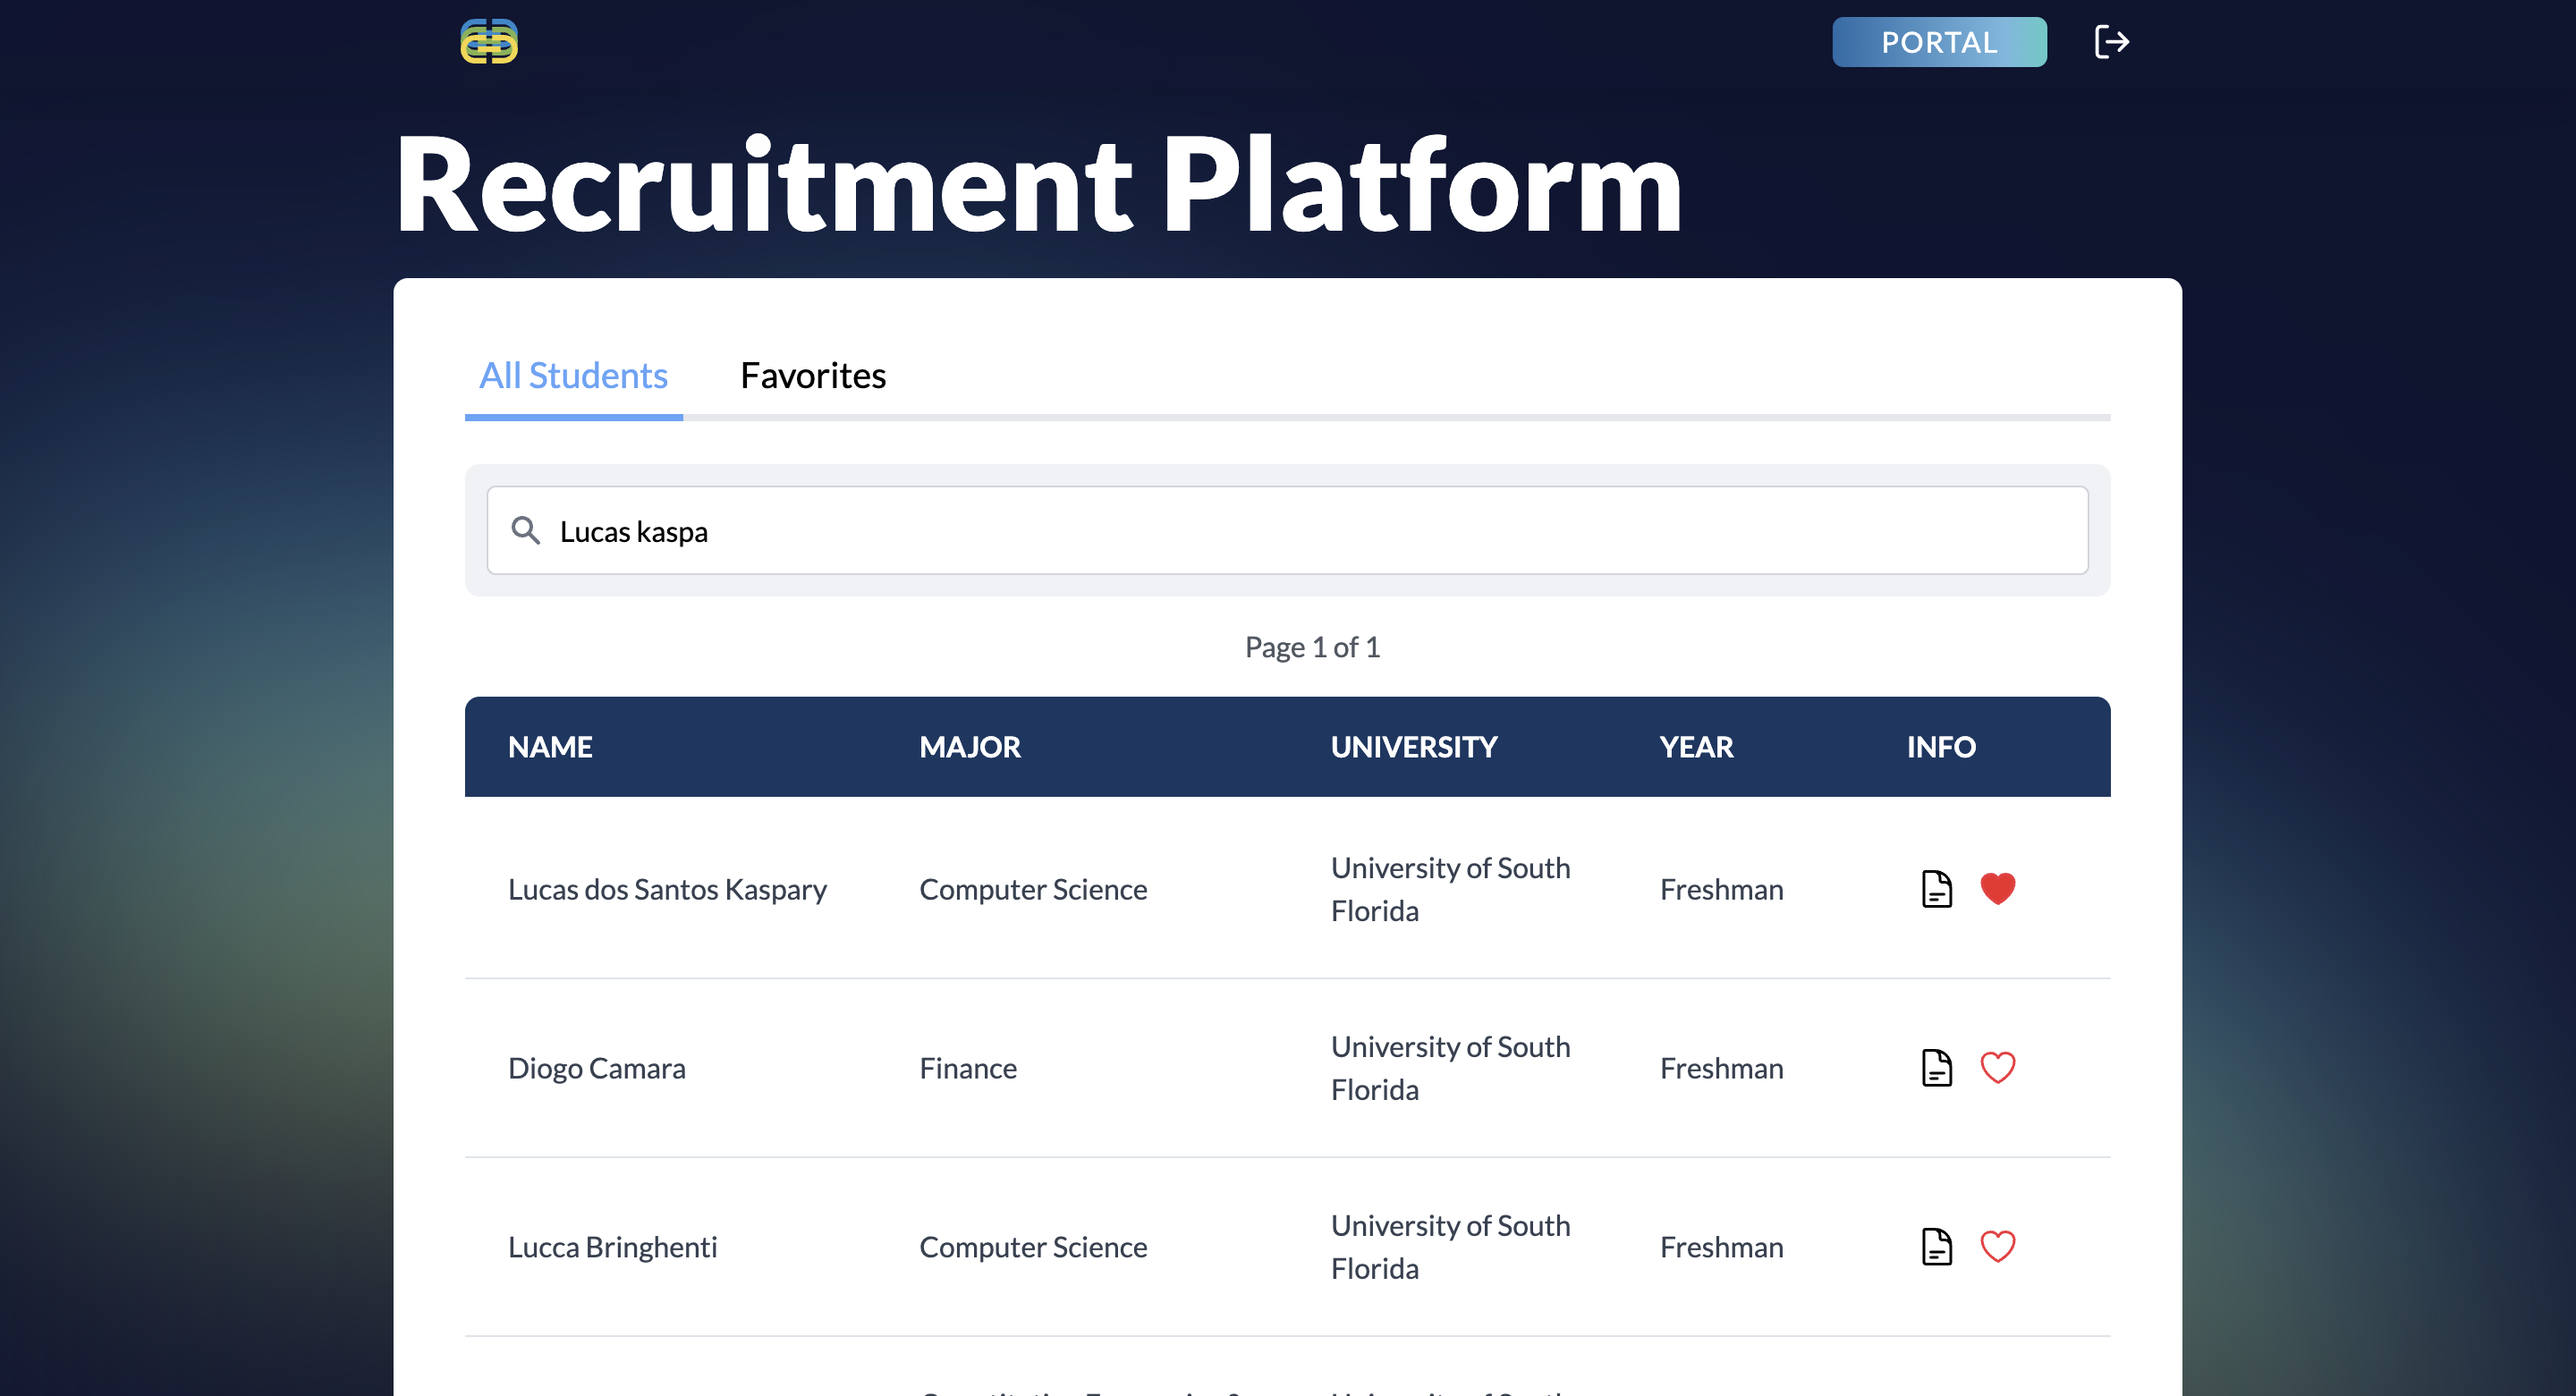Log out using the exit icon
2576x1396 pixels.
(2112, 42)
